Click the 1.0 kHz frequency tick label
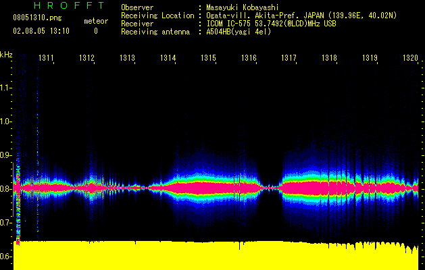This screenshot has width=425, height=270. (x=5, y=122)
